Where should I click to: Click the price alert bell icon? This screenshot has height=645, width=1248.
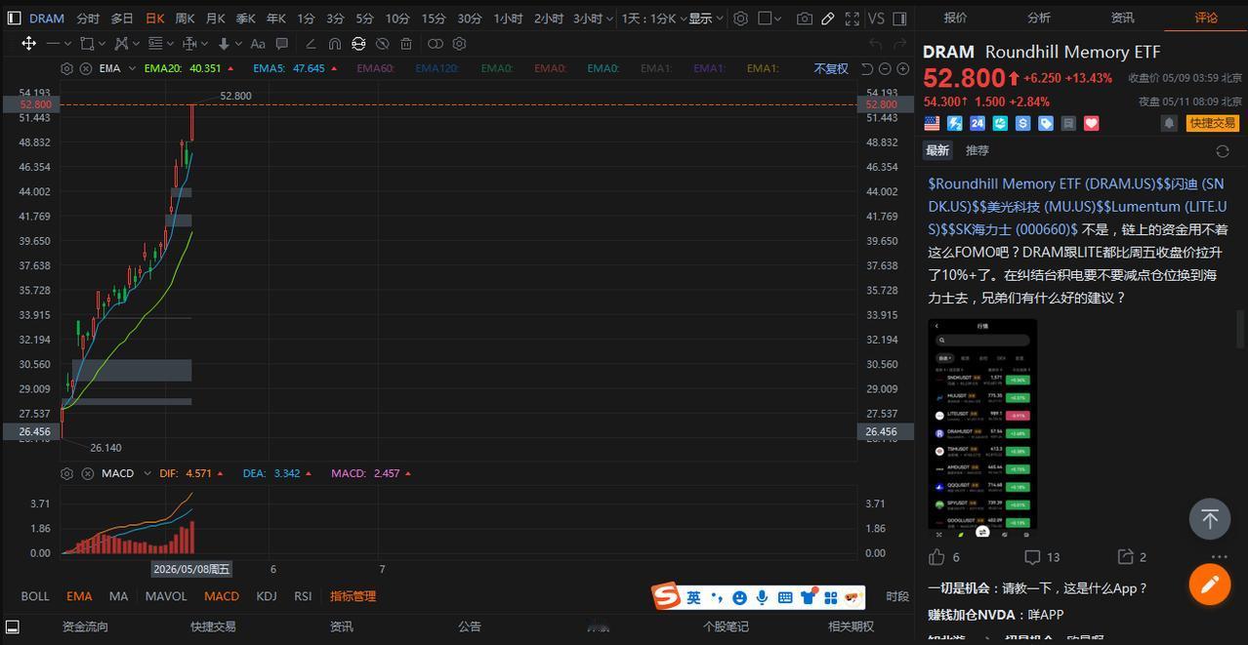pyautogui.click(x=1168, y=123)
